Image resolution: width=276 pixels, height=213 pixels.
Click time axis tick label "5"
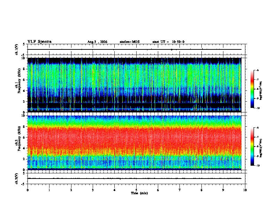click(136, 190)
